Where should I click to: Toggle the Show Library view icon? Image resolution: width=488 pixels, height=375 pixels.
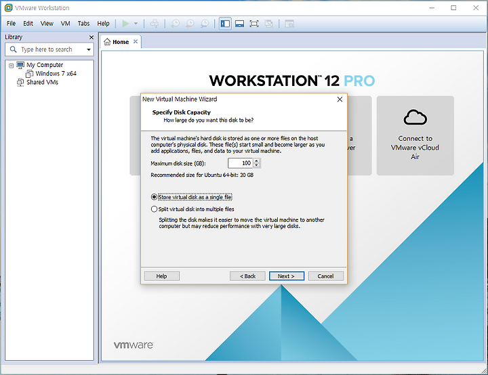(225, 24)
